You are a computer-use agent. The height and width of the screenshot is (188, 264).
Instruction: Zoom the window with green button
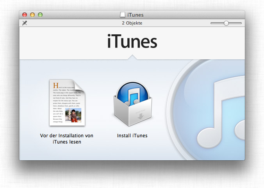(40, 15)
